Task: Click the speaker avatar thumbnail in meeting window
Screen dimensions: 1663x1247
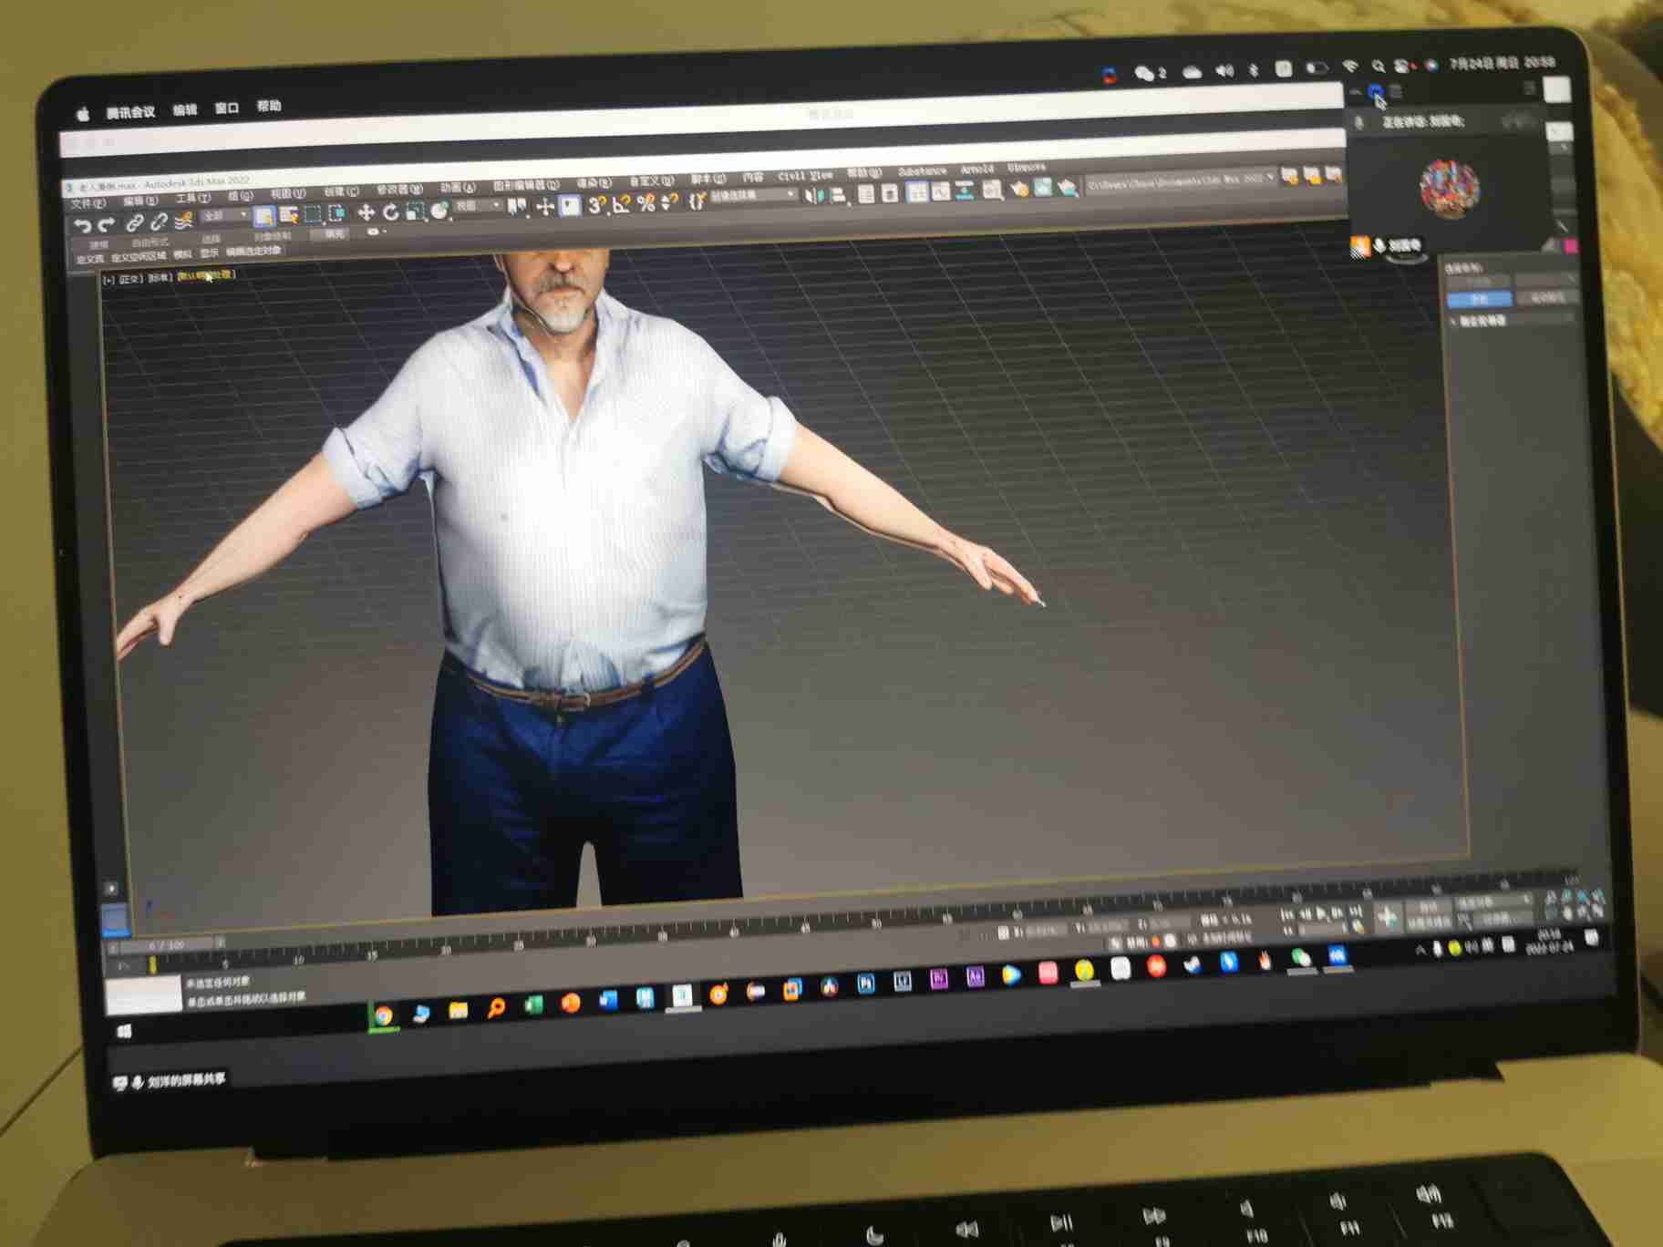Action: point(1448,188)
